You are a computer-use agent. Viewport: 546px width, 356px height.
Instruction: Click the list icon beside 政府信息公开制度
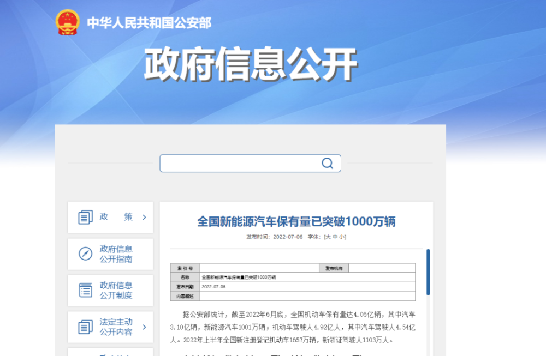click(x=85, y=290)
